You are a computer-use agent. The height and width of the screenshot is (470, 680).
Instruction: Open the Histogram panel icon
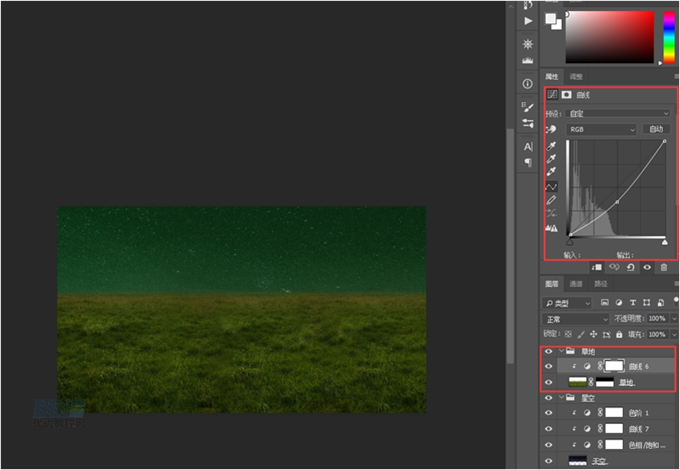tap(528, 60)
